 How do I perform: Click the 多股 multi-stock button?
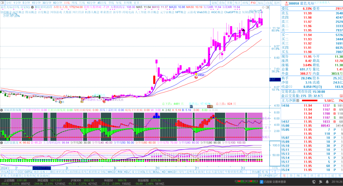(230, 3)
